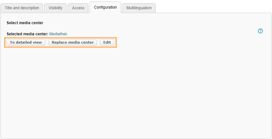Click the Select media center heading

25,23
